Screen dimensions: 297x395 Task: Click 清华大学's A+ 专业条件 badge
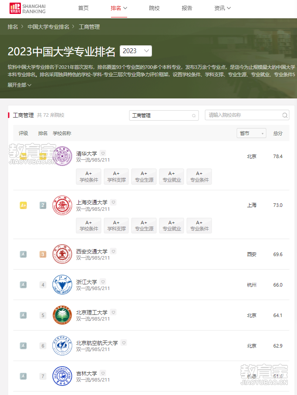199,176
